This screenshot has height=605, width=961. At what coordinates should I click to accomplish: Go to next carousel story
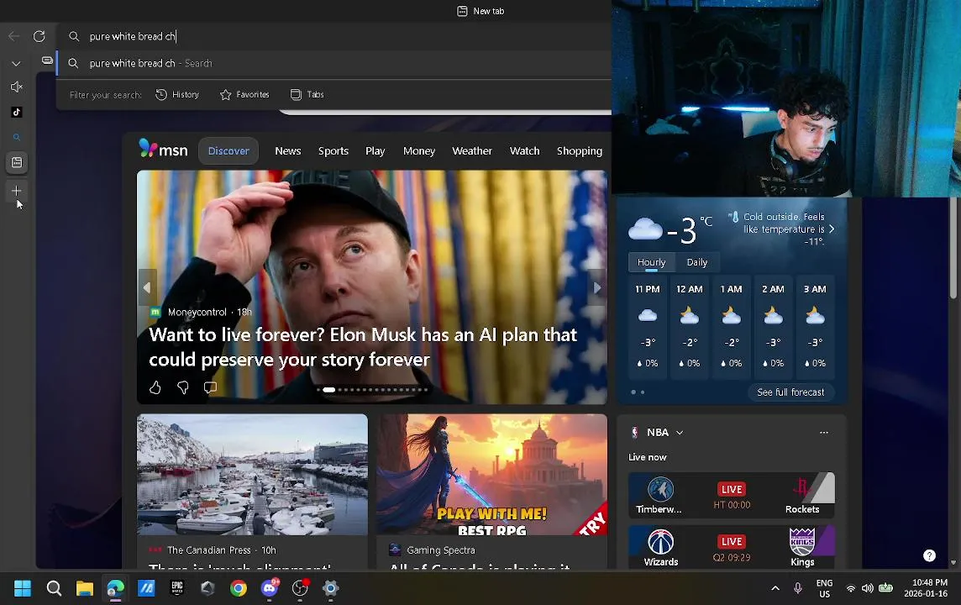tap(597, 287)
